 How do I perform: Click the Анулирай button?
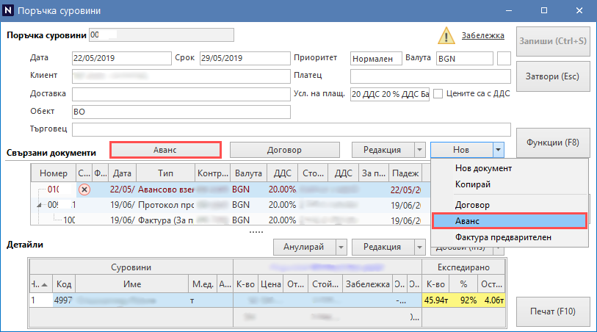[304, 247]
